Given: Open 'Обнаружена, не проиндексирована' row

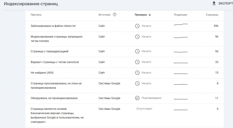Looking at the screenshot, I should [x=54, y=98].
